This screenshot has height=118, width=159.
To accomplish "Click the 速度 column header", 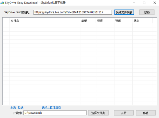I will (123, 21).
